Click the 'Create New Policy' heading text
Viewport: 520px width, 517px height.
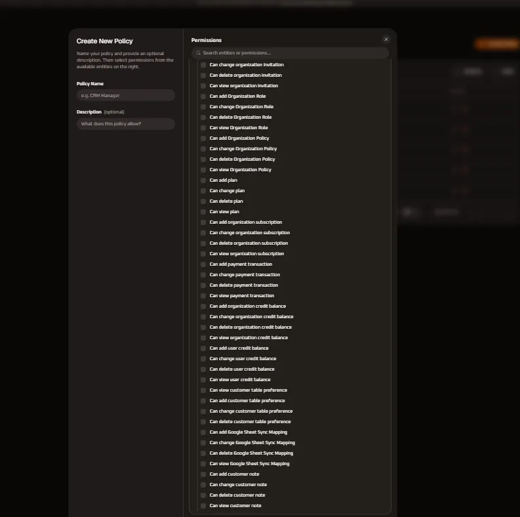pyautogui.click(x=104, y=41)
